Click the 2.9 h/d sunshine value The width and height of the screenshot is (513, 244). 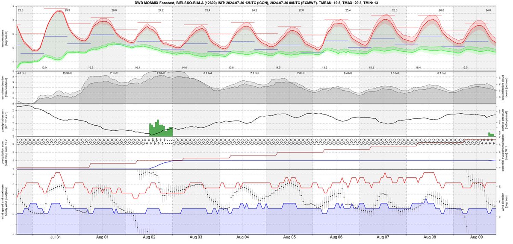pos(161,73)
